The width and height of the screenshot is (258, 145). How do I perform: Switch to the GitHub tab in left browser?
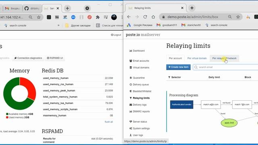[32, 8]
